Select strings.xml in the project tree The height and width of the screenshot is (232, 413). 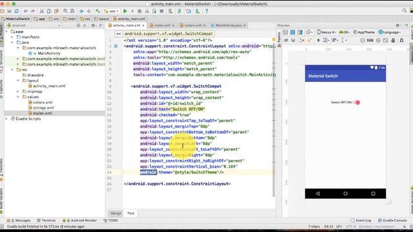(44, 108)
